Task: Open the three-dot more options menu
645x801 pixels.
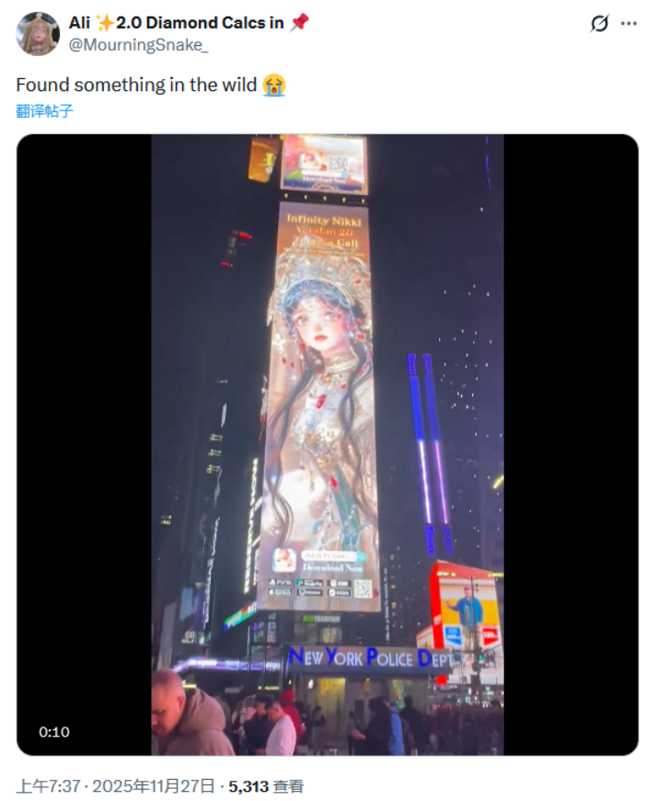Action: [x=628, y=24]
